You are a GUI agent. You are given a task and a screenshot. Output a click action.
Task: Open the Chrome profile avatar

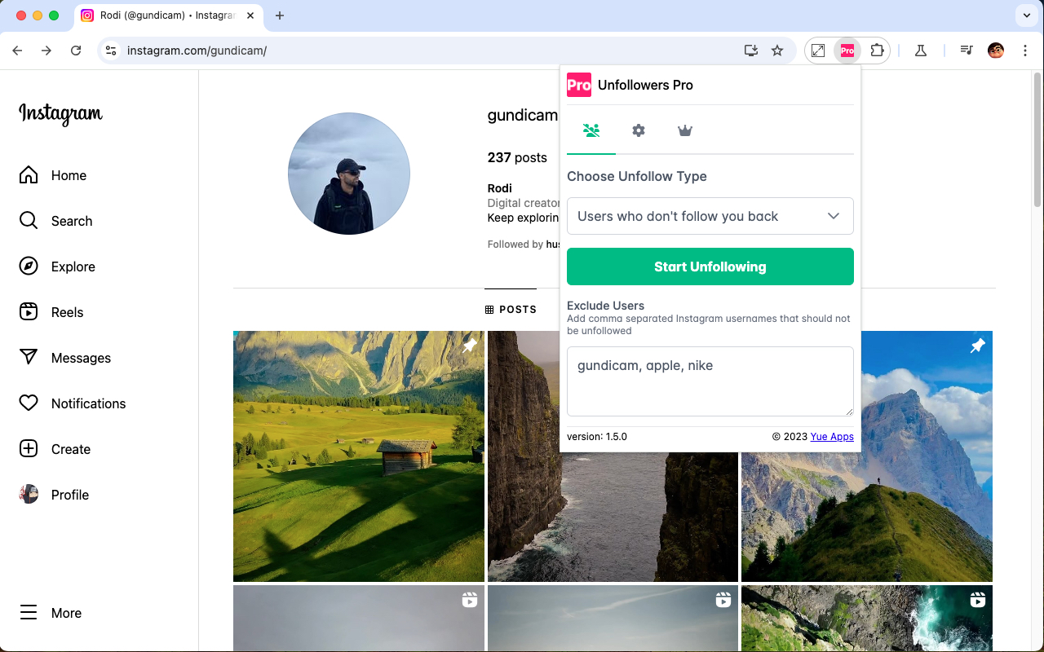click(996, 51)
